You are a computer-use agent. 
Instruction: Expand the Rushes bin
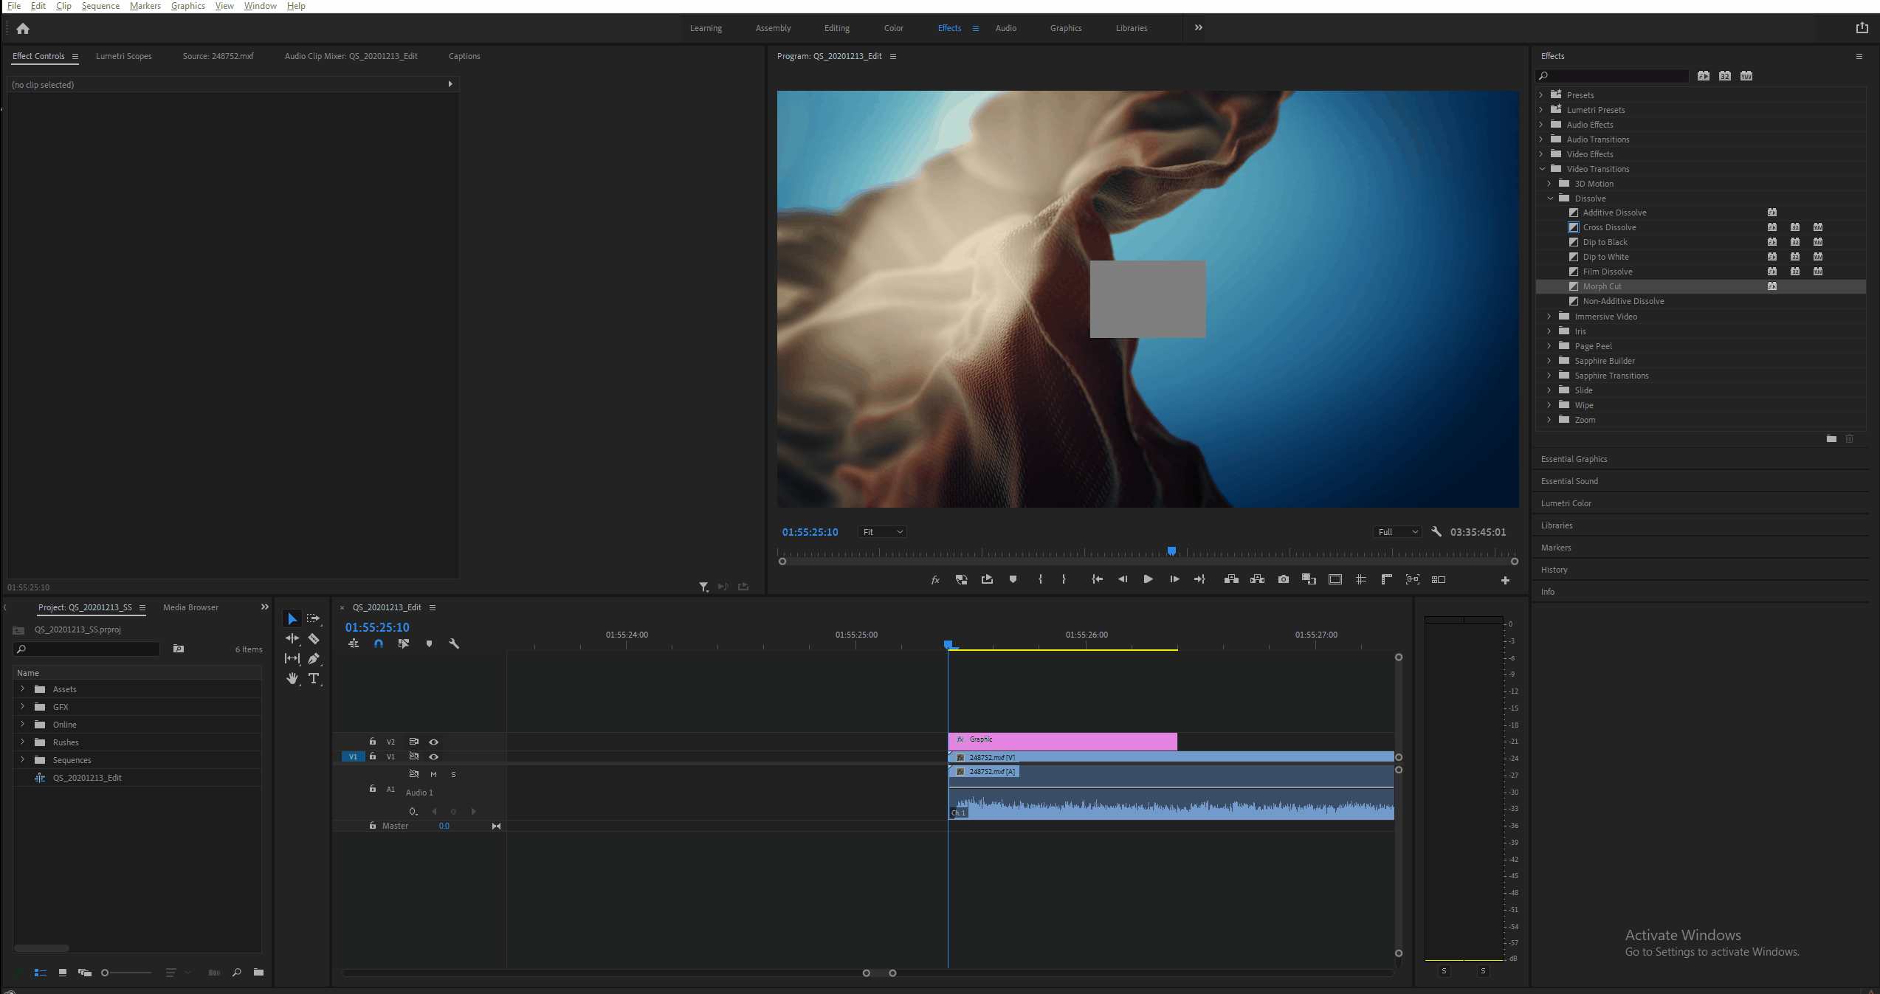22,742
